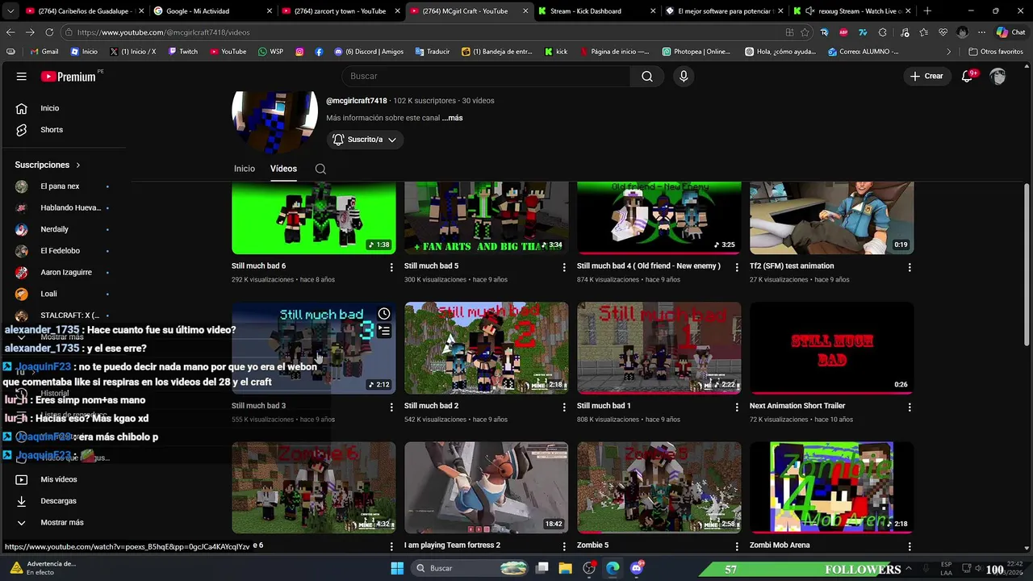Go back in browser history
Viewport: 1033px width, 581px height.
pos(10,32)
